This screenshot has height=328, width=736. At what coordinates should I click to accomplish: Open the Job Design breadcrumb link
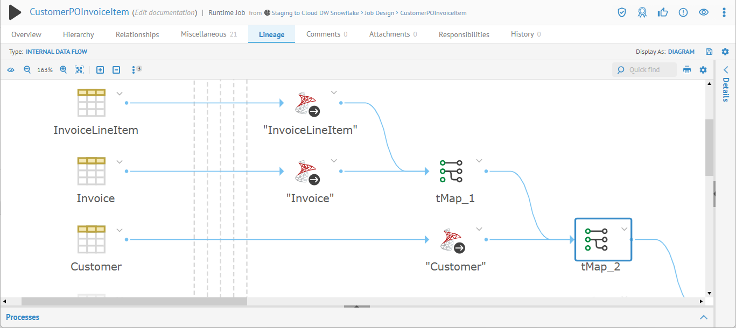(x=380, y=13)
